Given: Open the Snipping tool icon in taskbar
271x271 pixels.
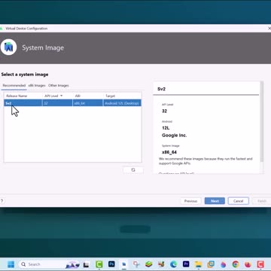Looking at the screenshot, I should click(136, 264).
